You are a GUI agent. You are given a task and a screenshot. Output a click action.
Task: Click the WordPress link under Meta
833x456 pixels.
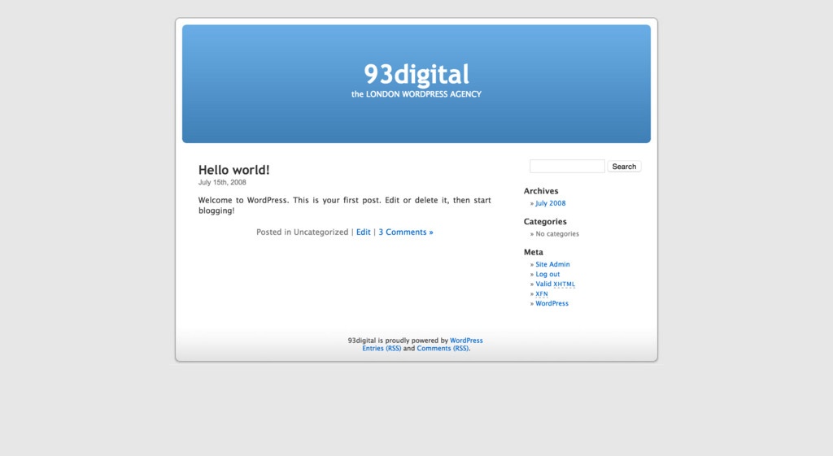pos(552,303)
